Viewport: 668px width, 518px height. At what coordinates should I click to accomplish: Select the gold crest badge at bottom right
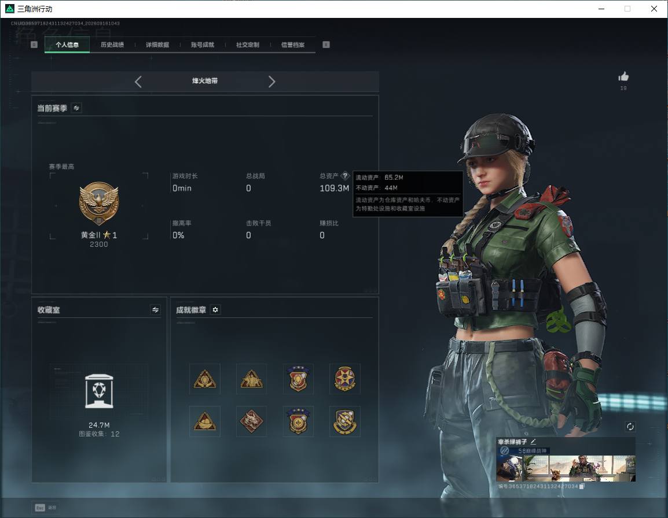[x=344, y=421]
